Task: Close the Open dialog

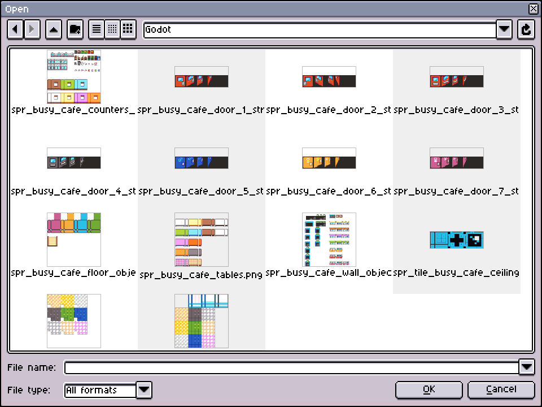Action: coord(534,8)
